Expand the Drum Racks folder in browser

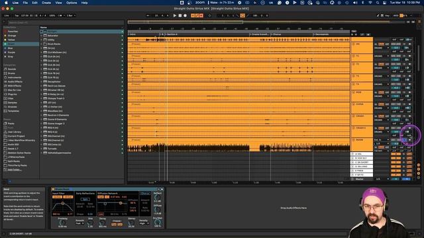coord(42,44)
